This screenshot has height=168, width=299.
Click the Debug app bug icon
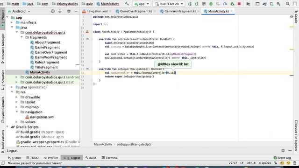(x=211, y=4)
